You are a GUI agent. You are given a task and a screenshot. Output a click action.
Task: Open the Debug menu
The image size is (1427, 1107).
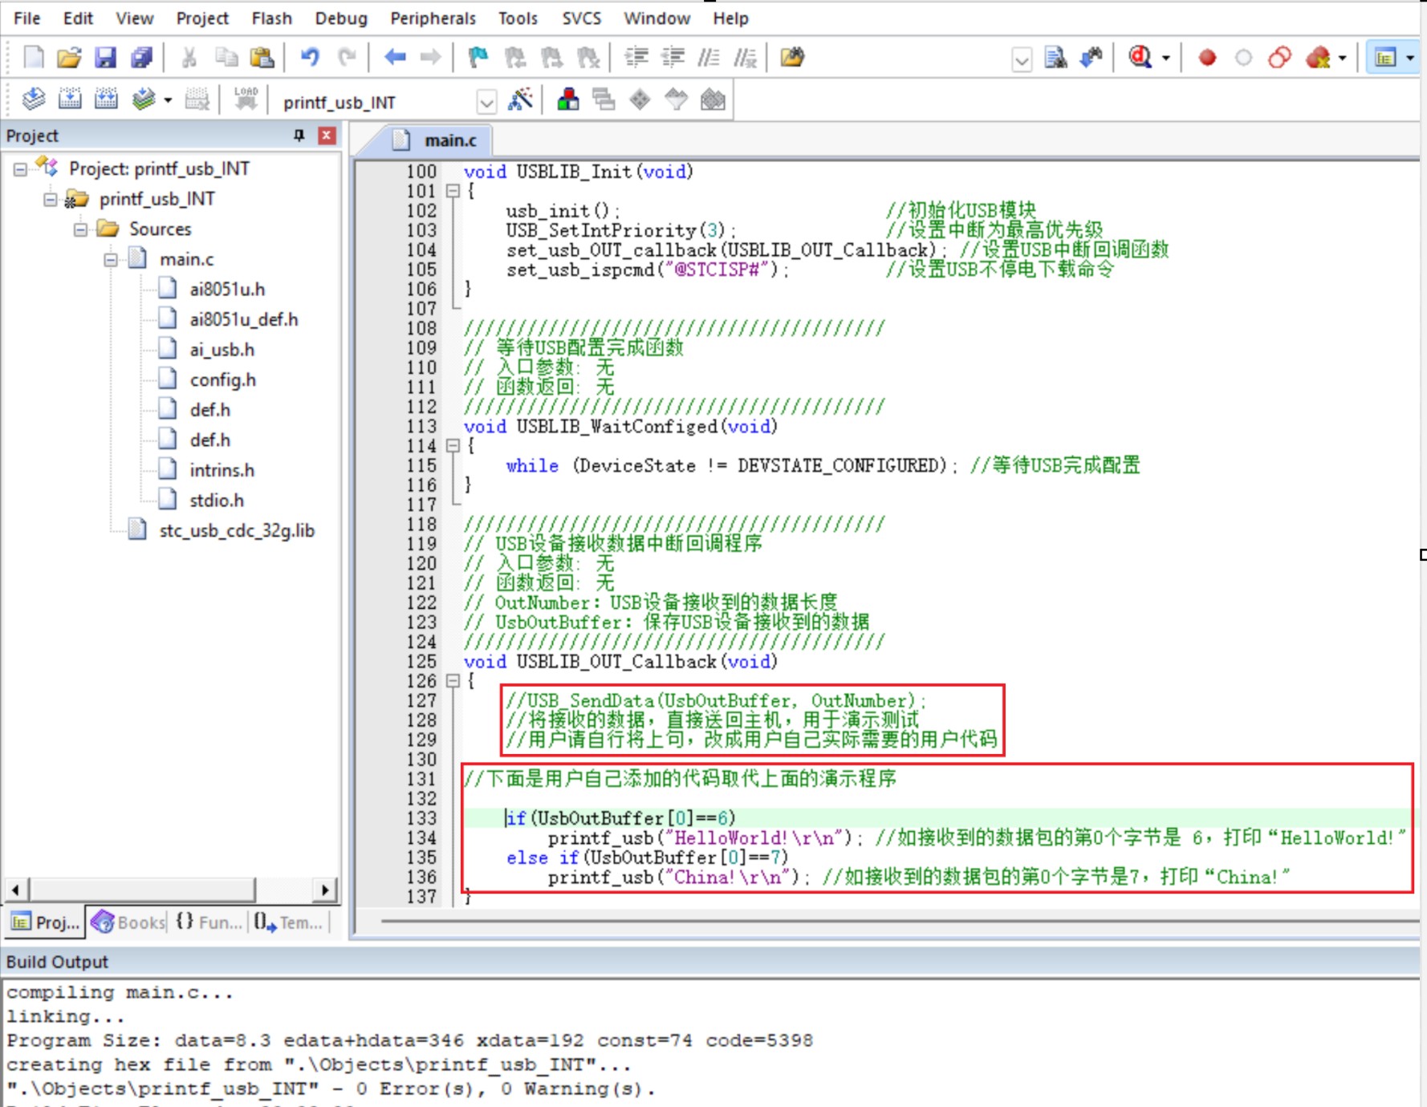point(341,18)
